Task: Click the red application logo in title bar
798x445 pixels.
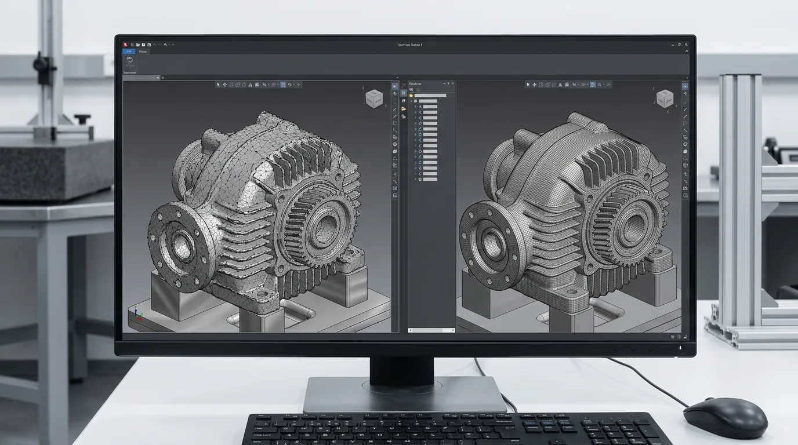Action: coord(125,45)
